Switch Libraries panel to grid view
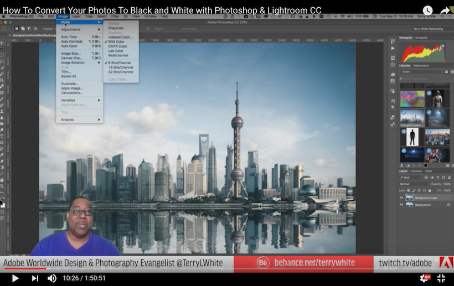454x286 pixels. [446, 72]
